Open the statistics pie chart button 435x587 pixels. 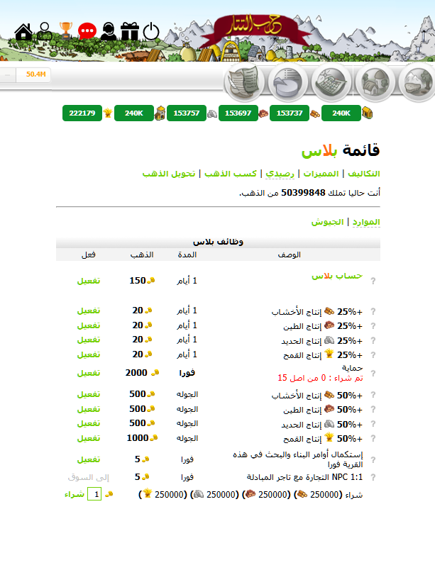click(288, 83)
